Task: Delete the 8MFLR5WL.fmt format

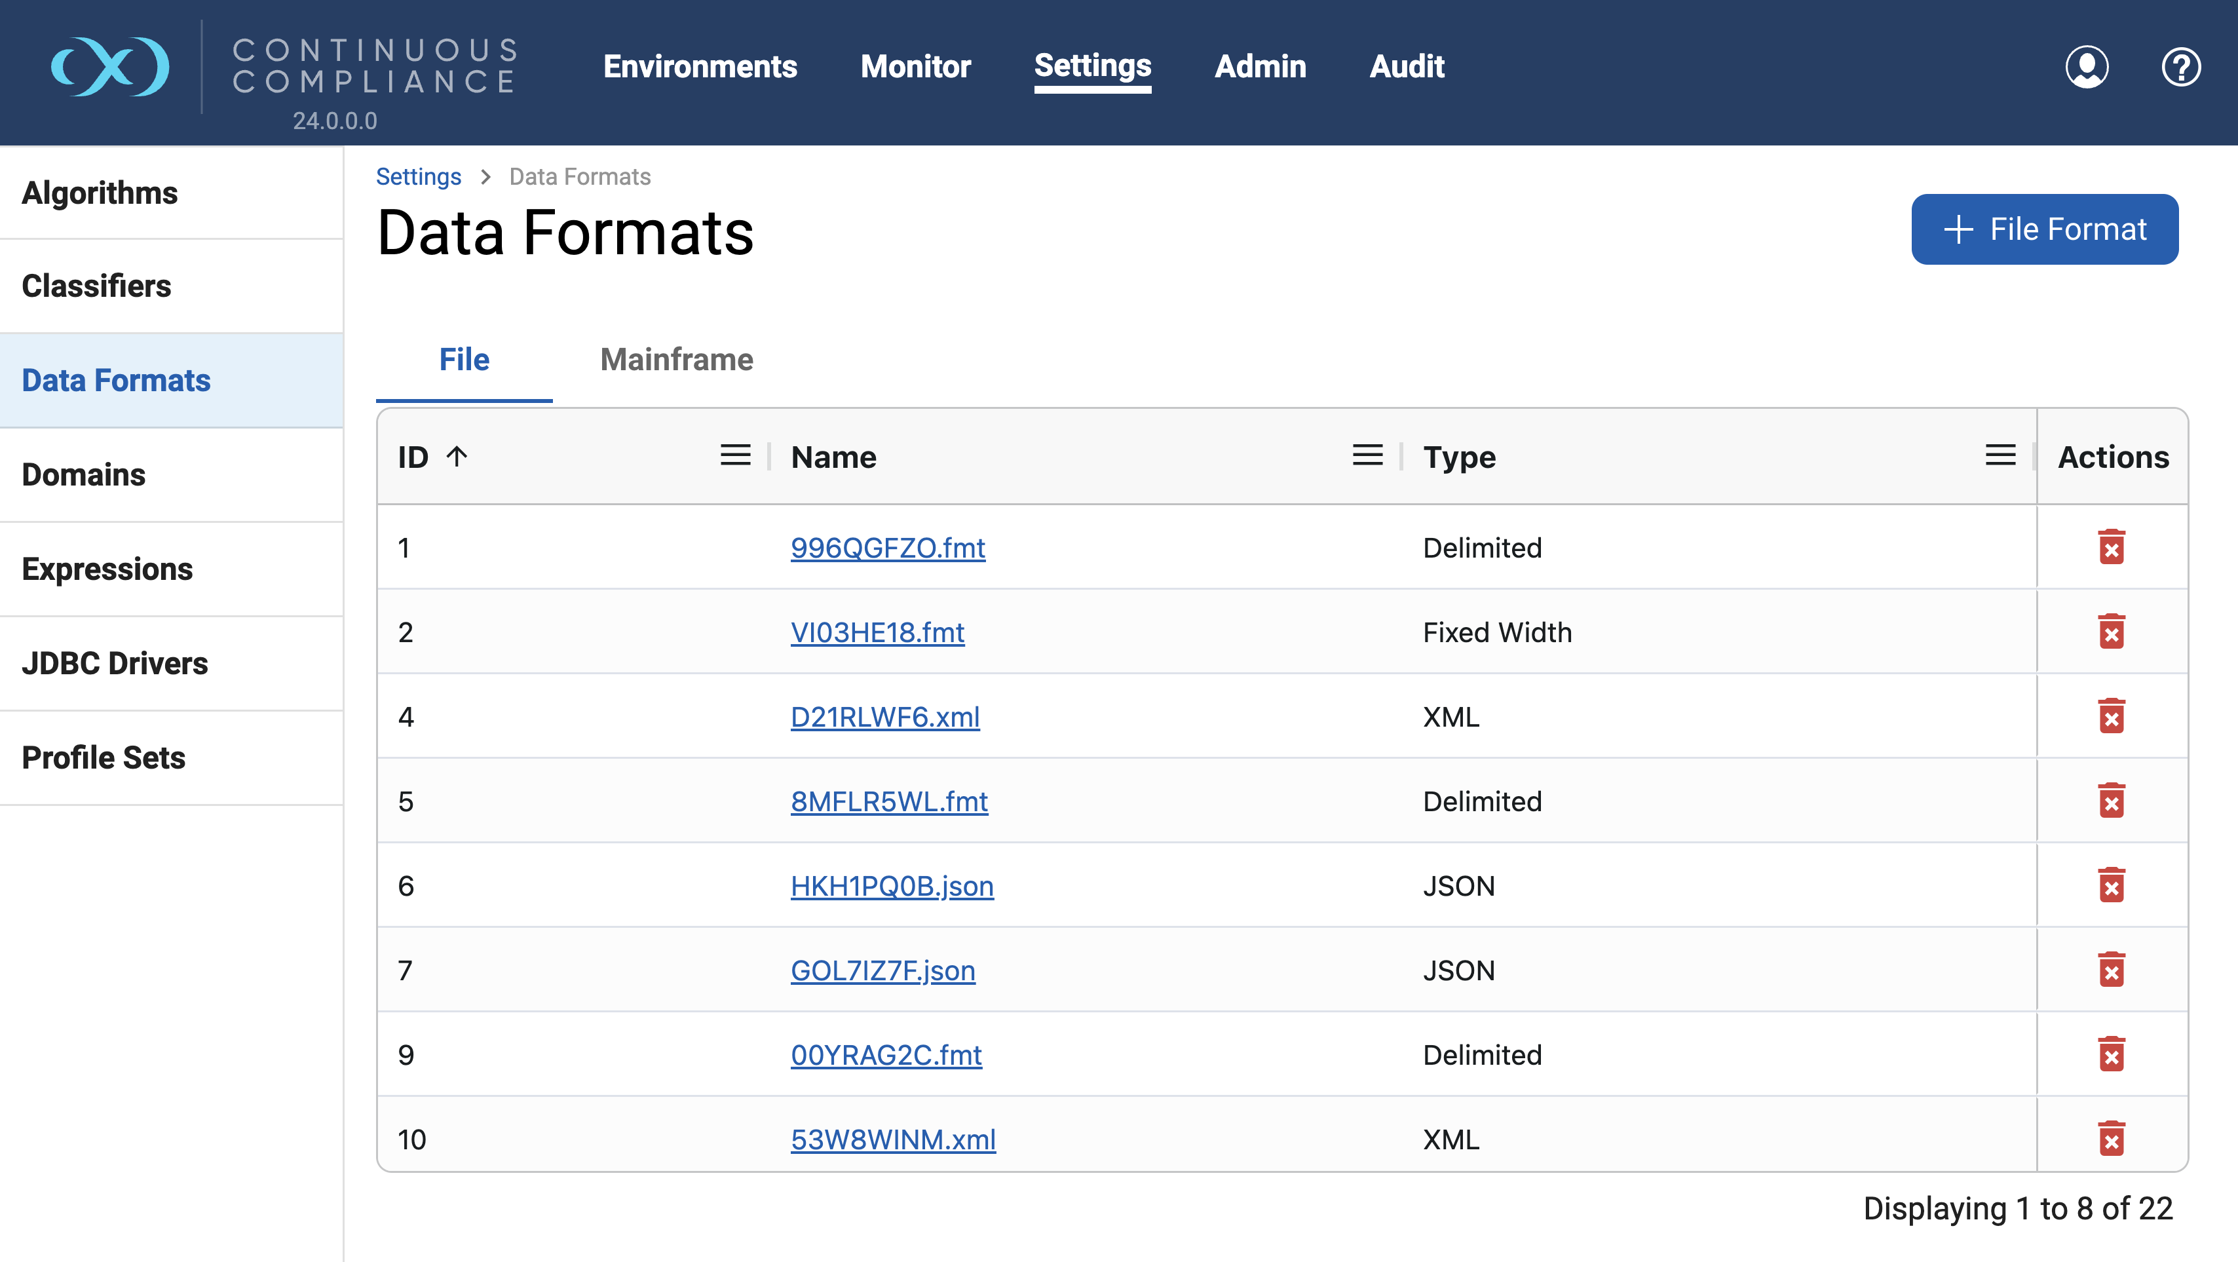Action: [2112, 801]
